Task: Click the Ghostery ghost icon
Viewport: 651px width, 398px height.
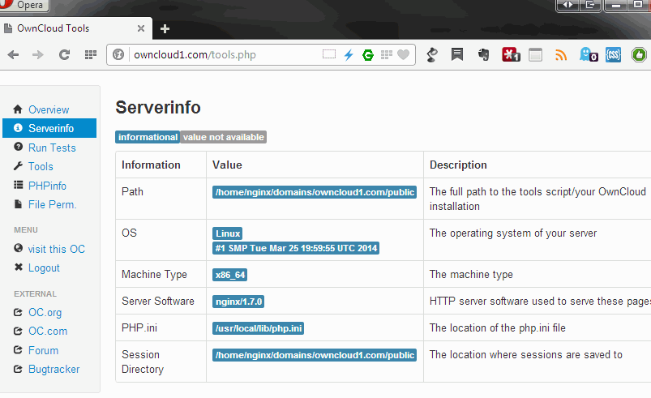Action: pyautogui.click(x=589, y=54)
